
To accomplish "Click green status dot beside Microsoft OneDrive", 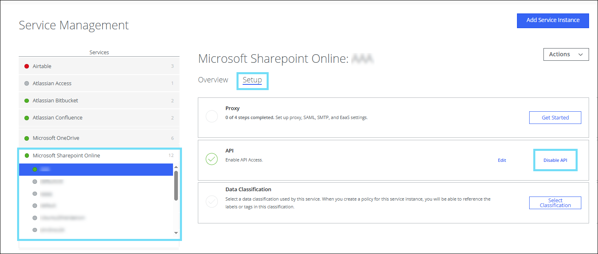I will [x=27, y=138].
